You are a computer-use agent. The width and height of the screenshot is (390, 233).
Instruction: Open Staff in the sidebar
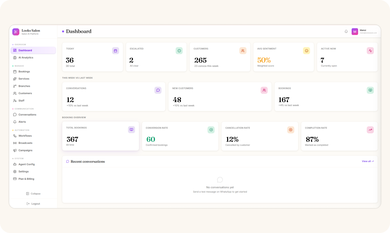tap(33, 101)
